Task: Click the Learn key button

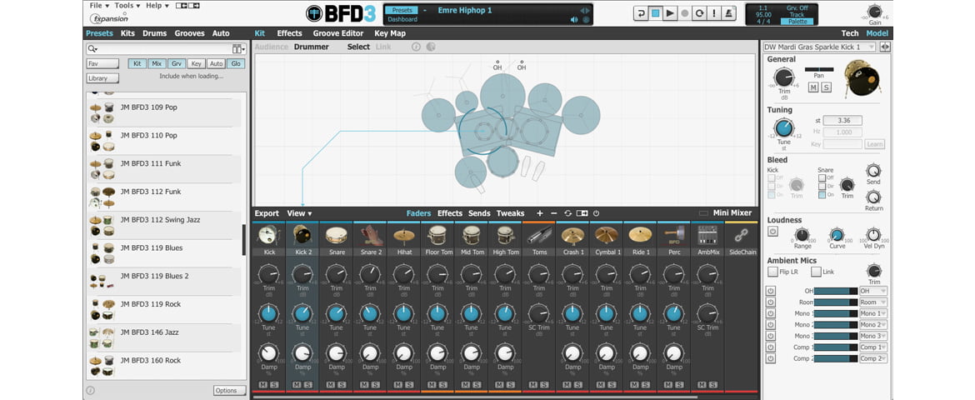Action: pos(874,143)
